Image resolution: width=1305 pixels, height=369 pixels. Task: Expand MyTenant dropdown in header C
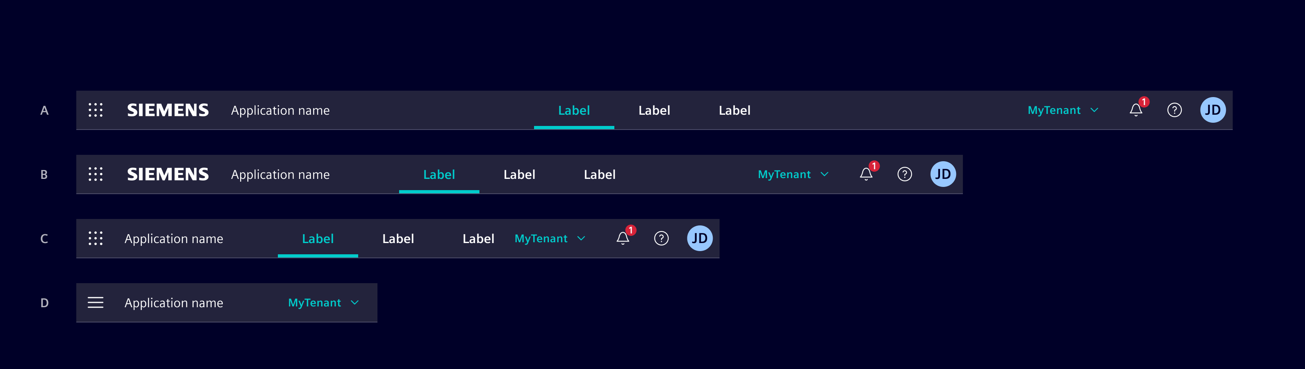pos(550,238)
